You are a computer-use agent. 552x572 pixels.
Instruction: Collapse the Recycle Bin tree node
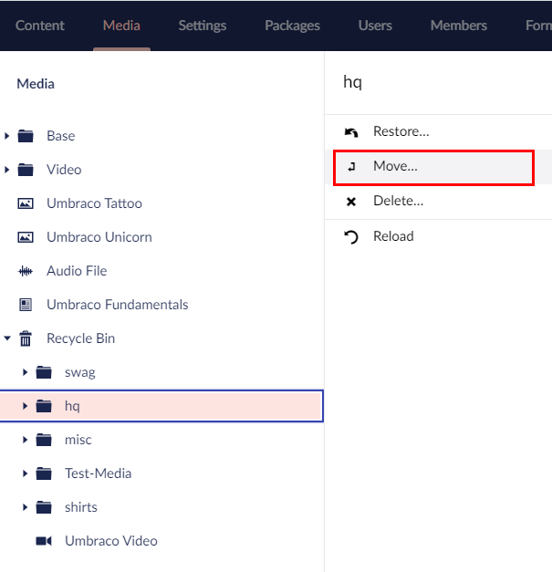pos(7,338)
